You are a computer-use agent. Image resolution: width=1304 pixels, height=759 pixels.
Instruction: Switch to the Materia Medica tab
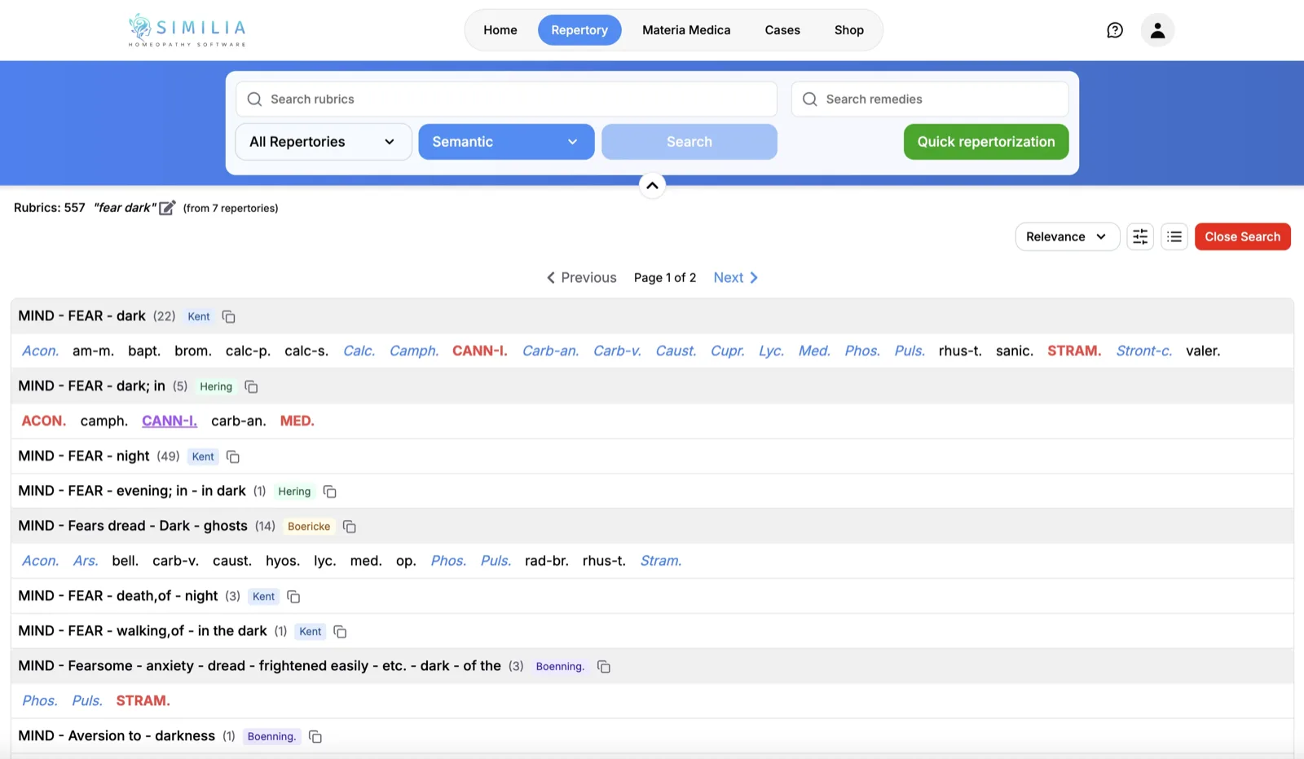click(x=685, y=29)
